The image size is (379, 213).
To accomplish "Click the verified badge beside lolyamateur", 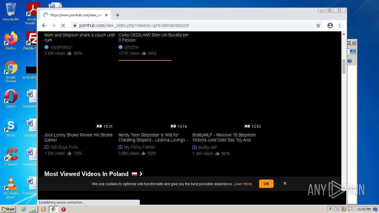I will (x=46, y=47).
